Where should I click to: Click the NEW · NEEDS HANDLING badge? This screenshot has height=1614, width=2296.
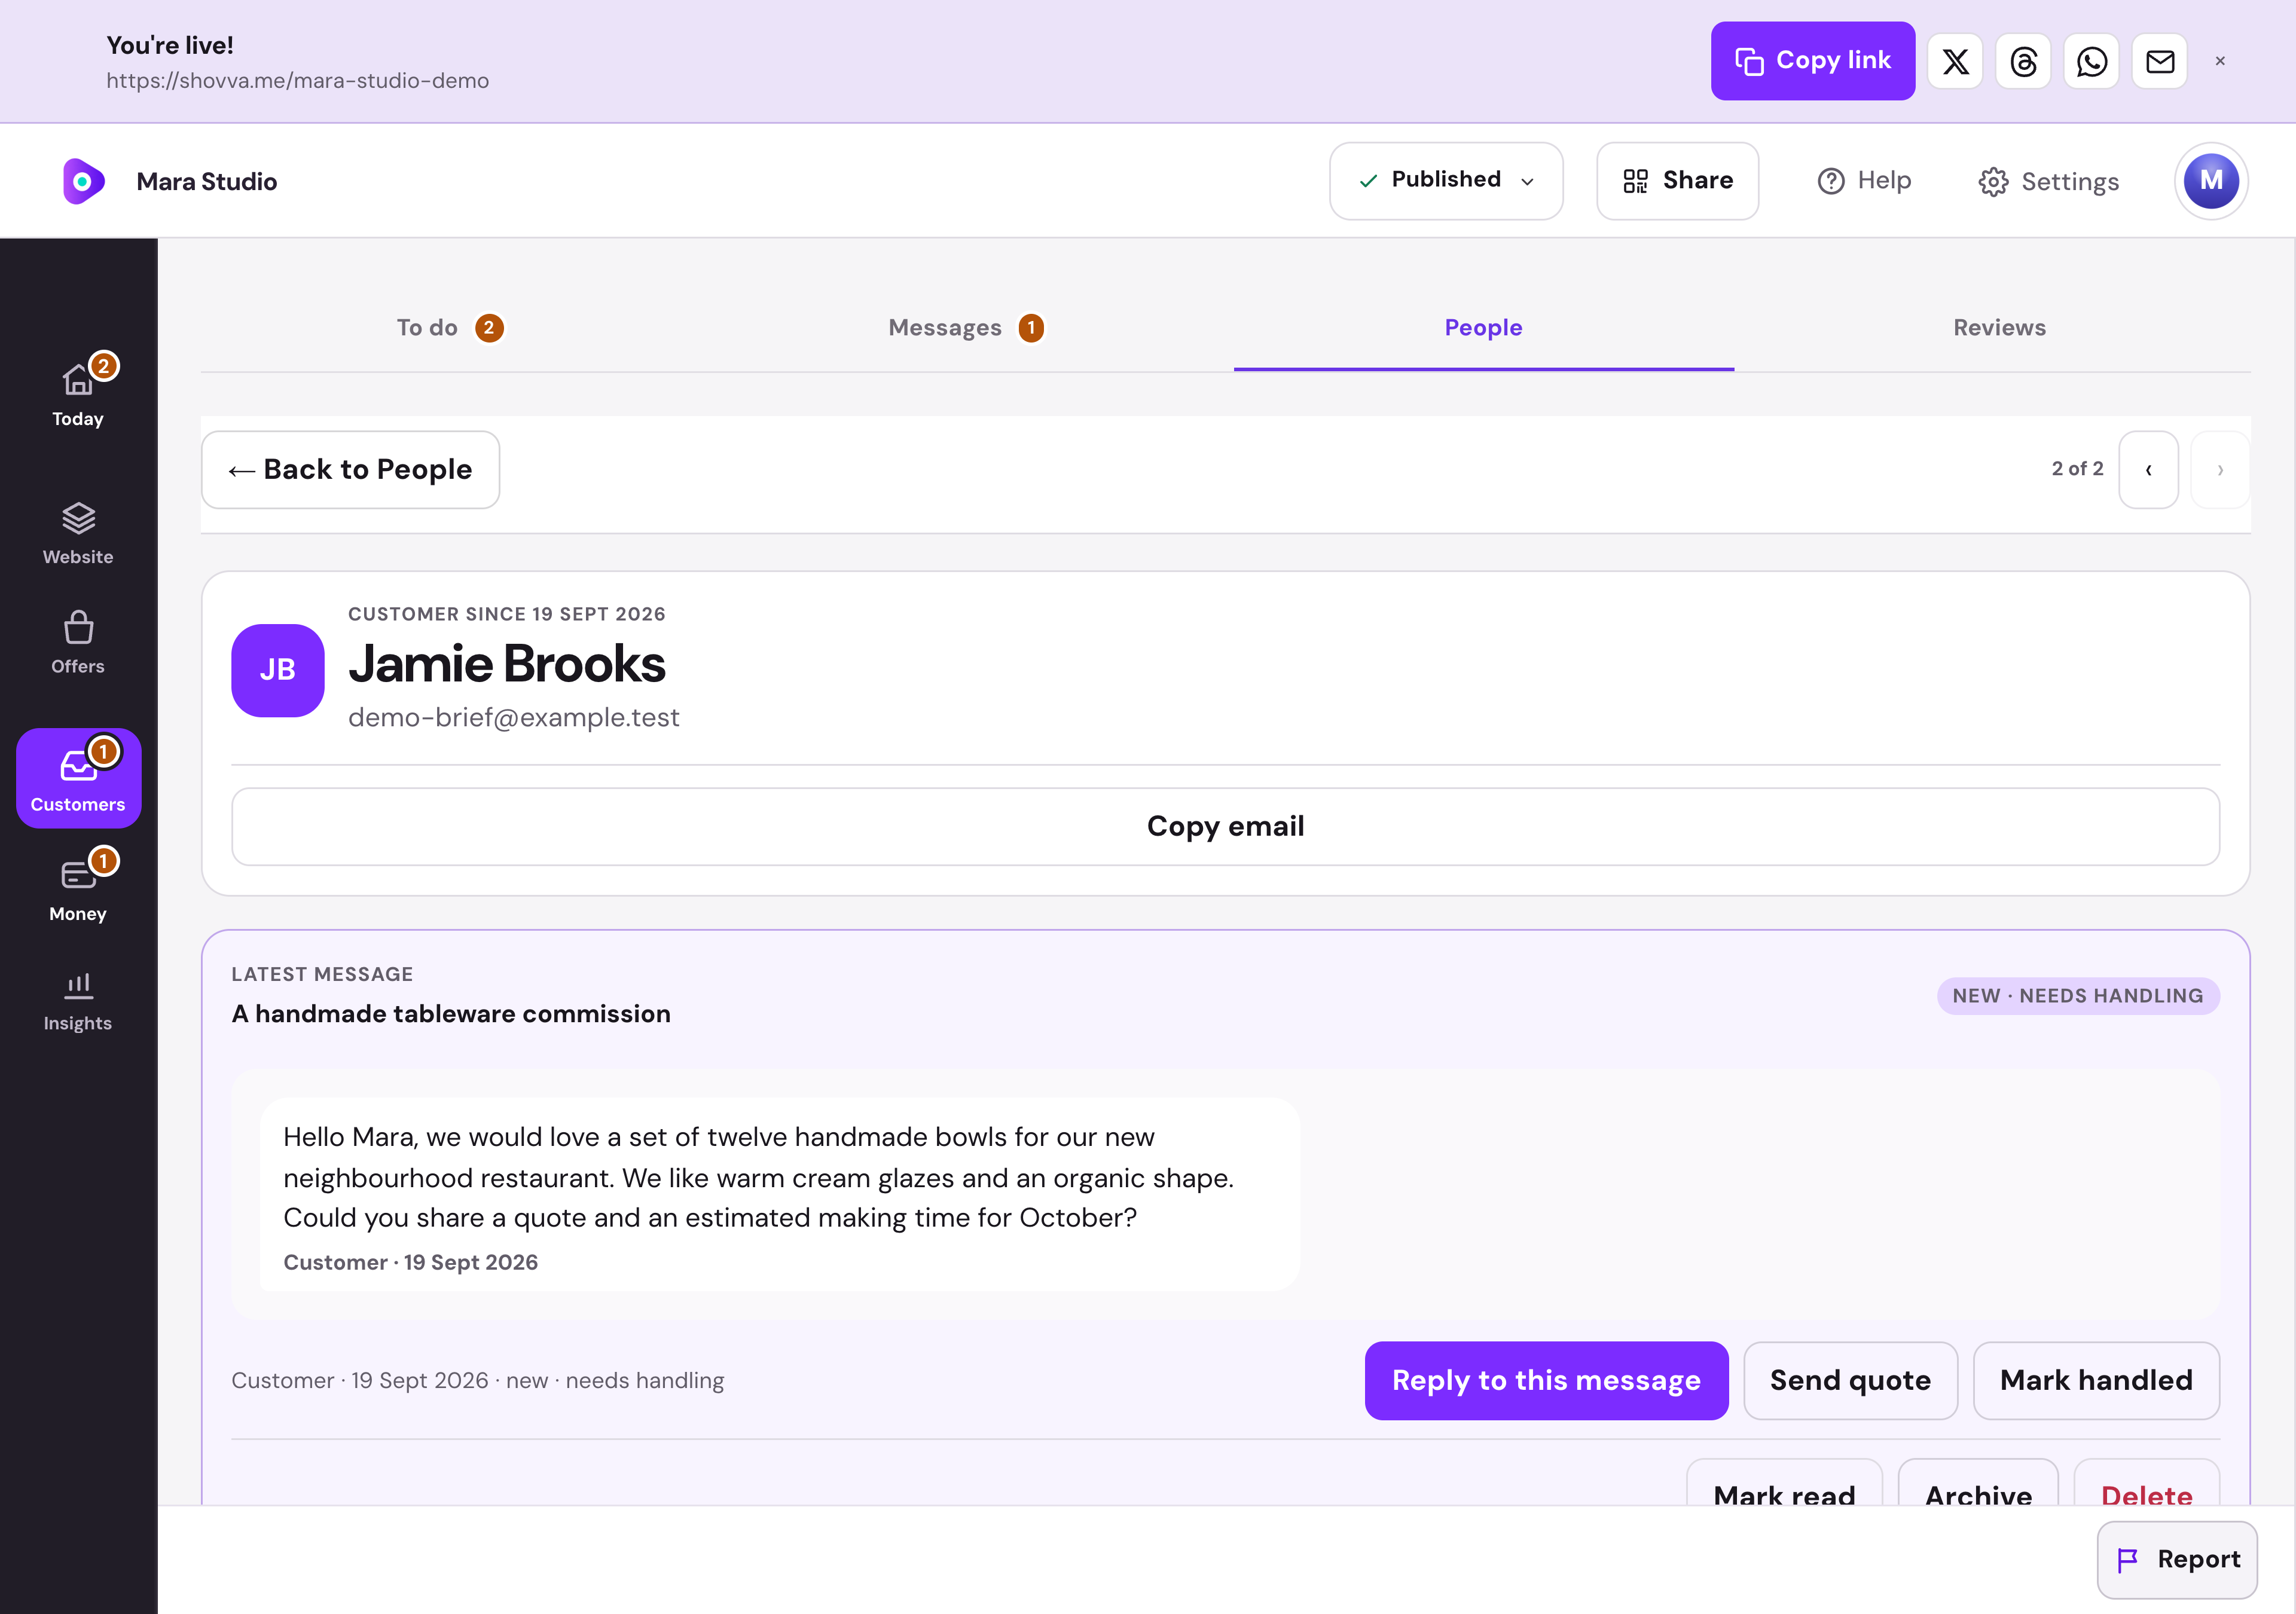(x=2078, y=996)
